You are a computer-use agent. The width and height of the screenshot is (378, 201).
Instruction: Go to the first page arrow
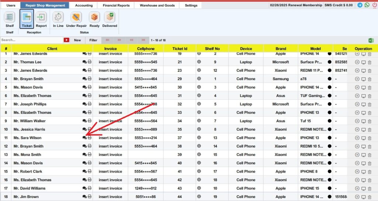tap(144, 40)
